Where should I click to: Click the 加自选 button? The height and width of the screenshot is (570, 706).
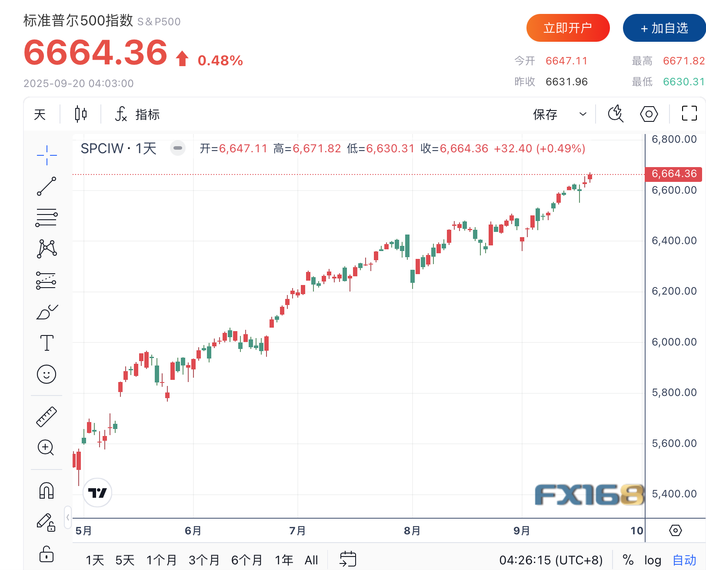[x=664, y=28]
